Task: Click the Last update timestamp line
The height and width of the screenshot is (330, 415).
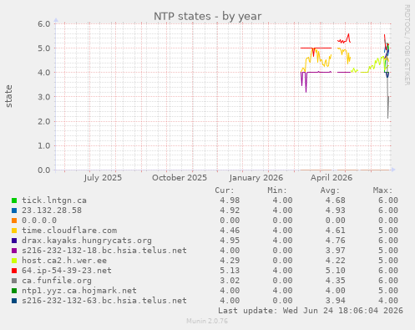Action: tap(311, 311)
